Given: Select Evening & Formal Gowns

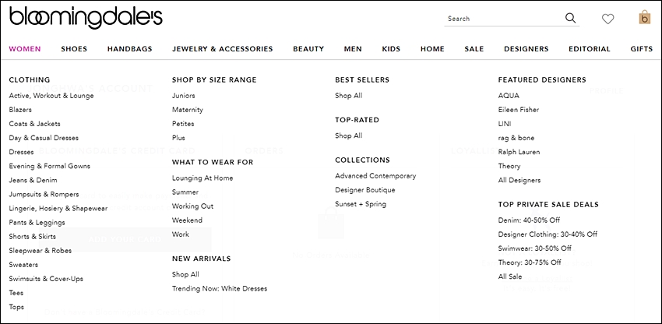Looking at the screenshot, I should [x=49, y=166].
